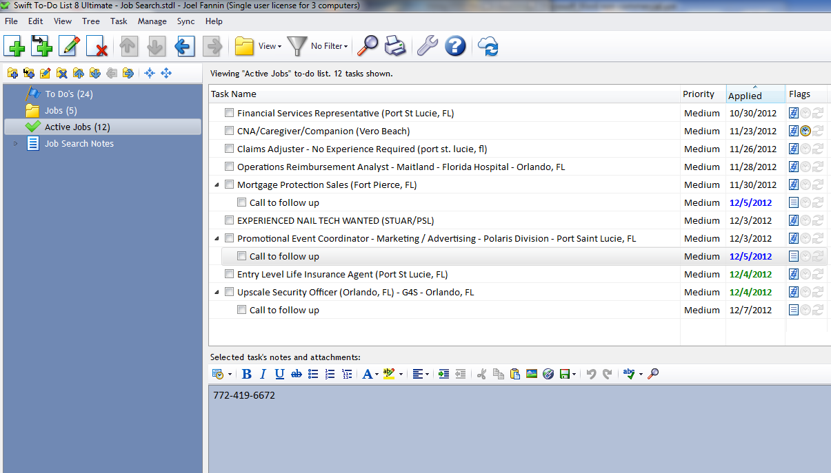Check off Promotional Event Coordinator task
This screenshot has width=831, height=473.
(230, 238)
